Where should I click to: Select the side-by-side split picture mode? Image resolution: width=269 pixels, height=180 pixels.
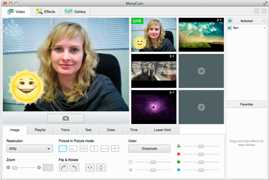pyautogui.click(x=94, y=148)
